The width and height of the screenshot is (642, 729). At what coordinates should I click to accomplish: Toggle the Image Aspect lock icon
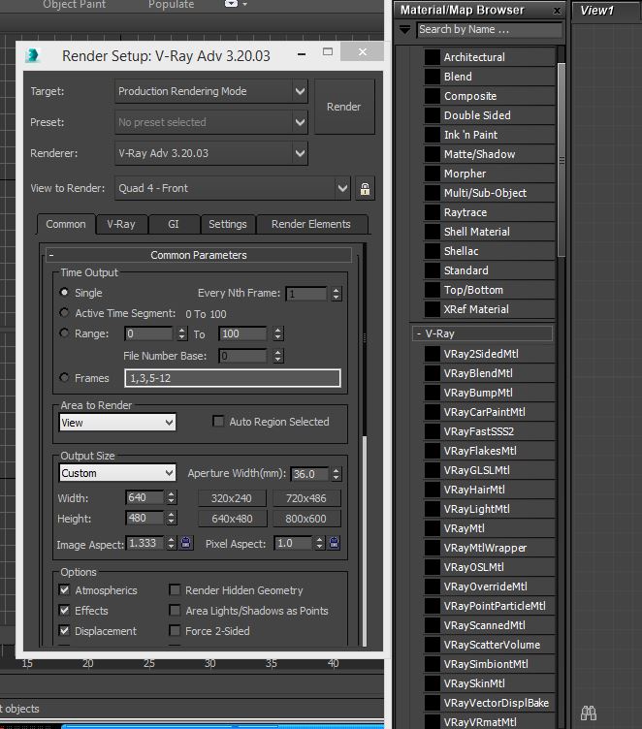point(186,543)
